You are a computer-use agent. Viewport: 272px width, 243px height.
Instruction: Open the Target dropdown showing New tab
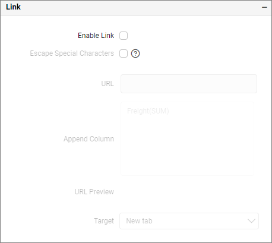[189, 221]
